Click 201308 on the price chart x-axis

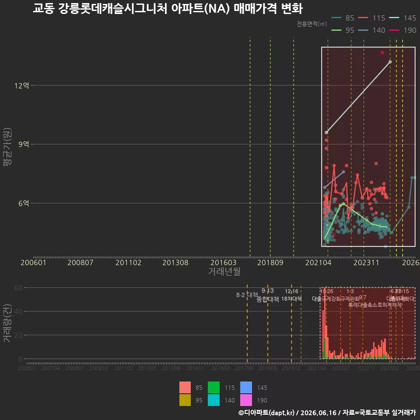175,262
